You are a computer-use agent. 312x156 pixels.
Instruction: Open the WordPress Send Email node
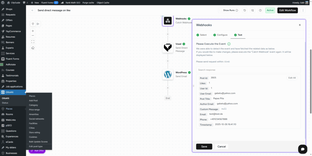click(x=168, y=74)
